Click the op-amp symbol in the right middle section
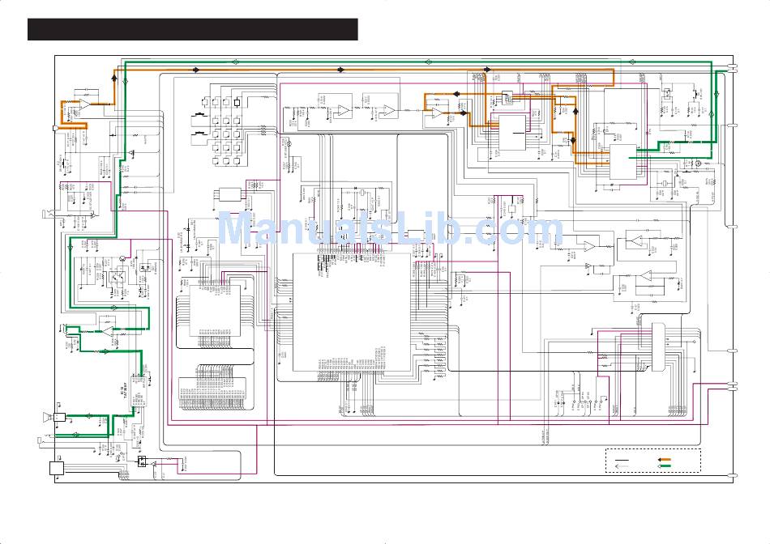The height and width of the screenshot is (544, 770). tap(588, 246)
